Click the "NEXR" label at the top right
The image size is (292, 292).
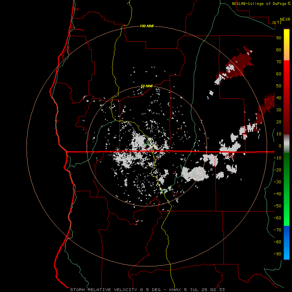tap(285, 19)
